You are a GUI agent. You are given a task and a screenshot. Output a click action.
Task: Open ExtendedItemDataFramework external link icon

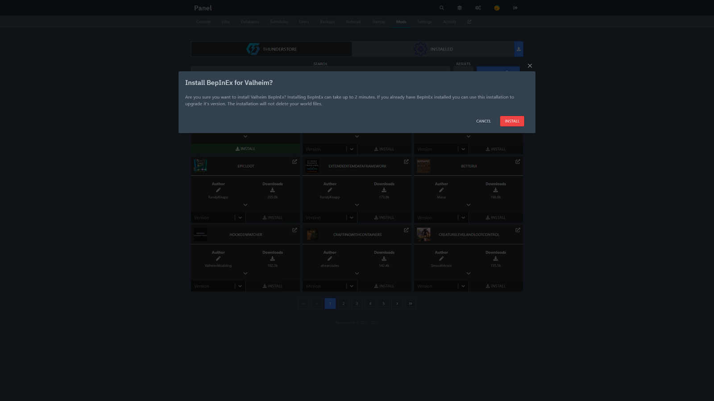click(406, 162)
